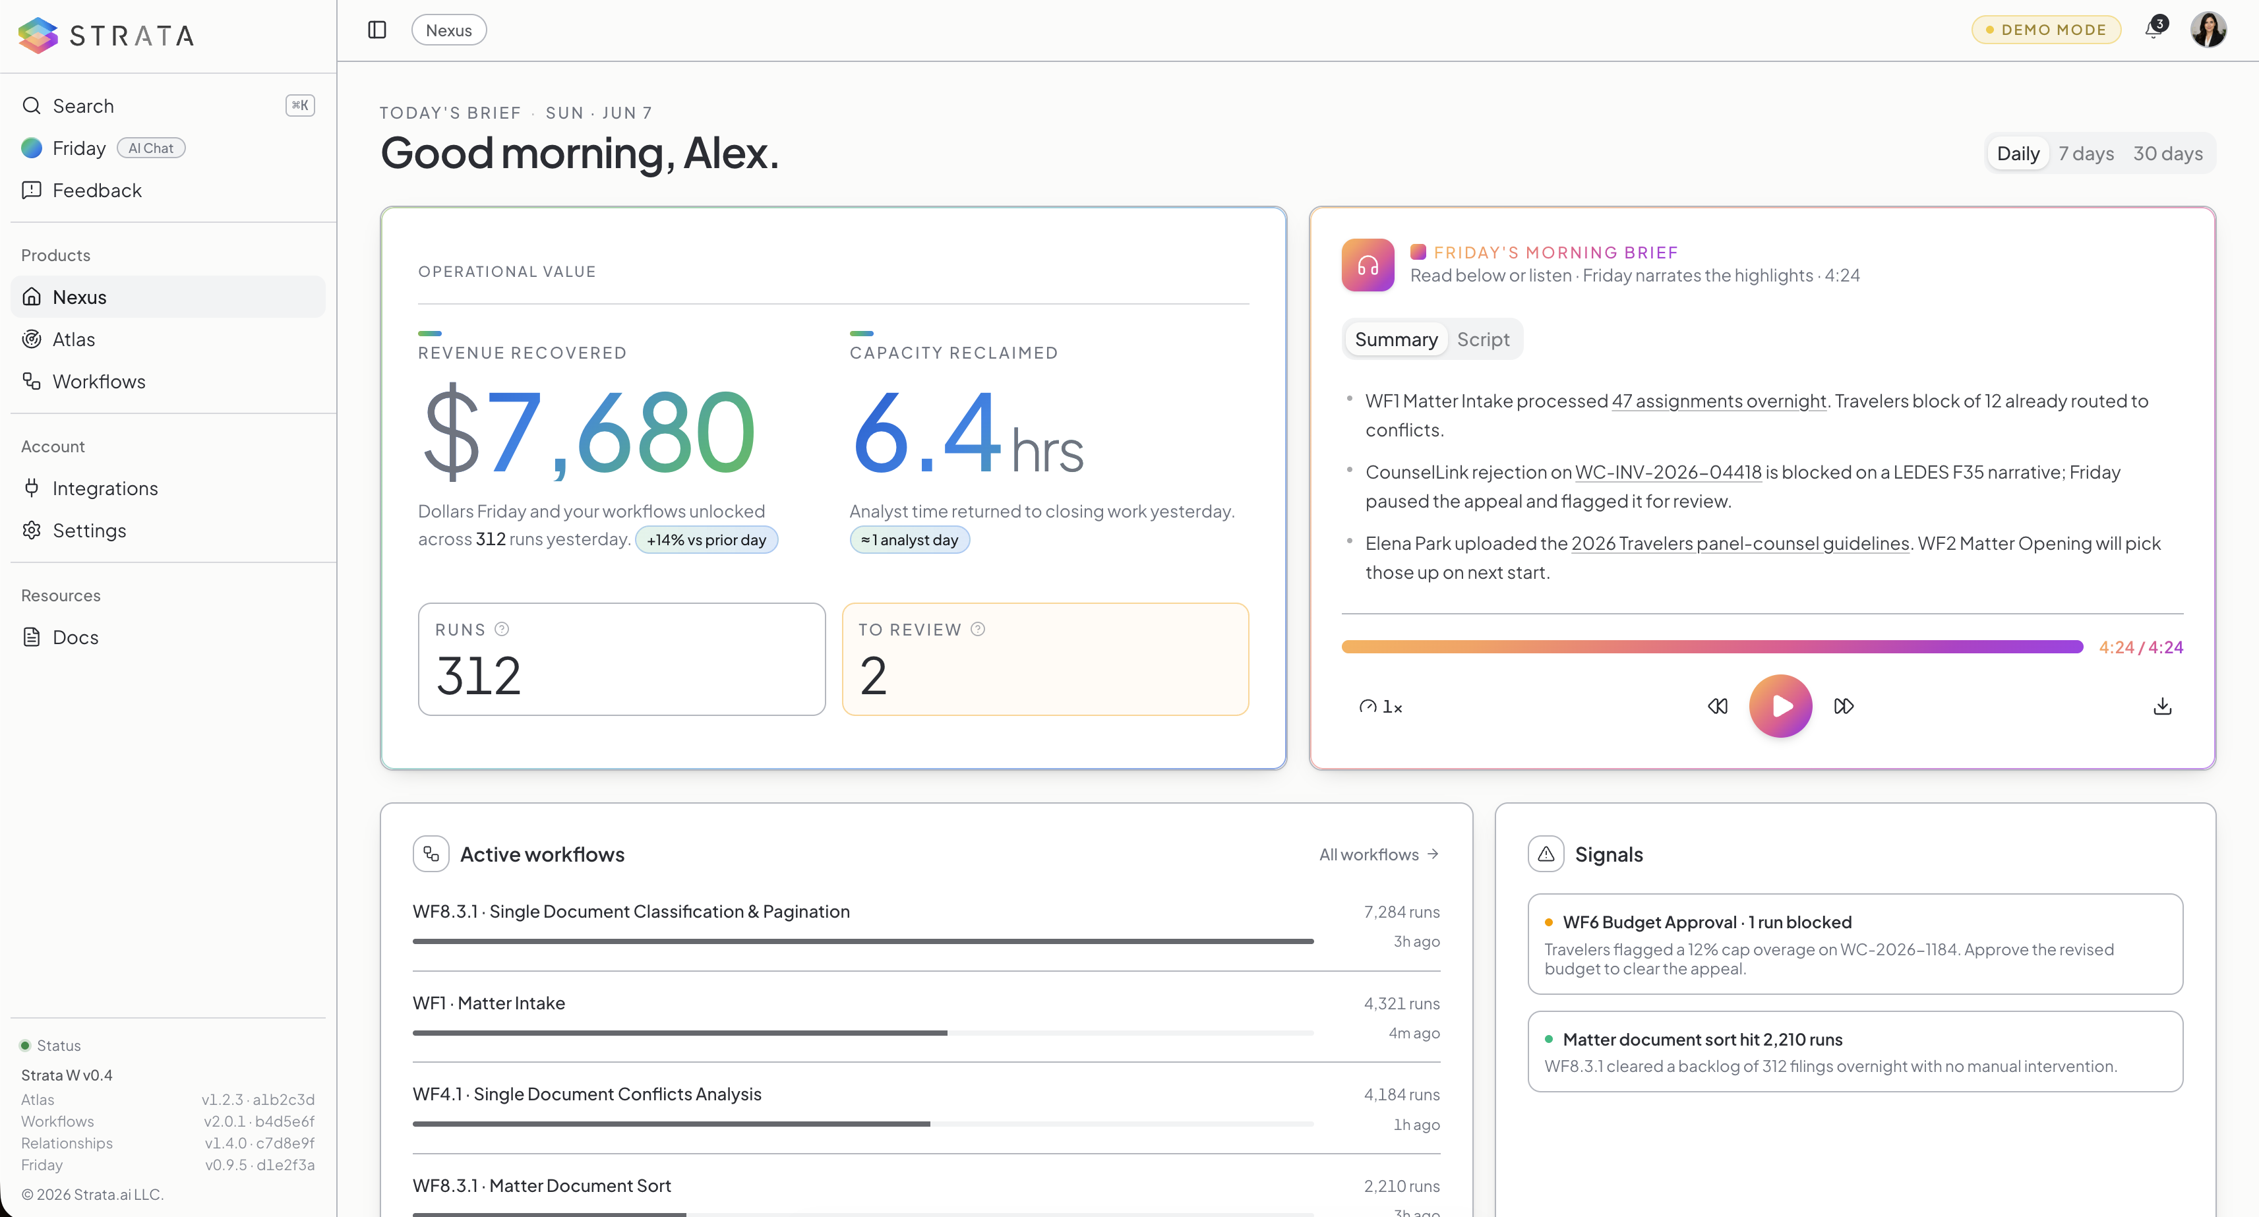2259x1217 pixels.
Task: Open 47 assignments overnight link
Action: pos(1719,401)
